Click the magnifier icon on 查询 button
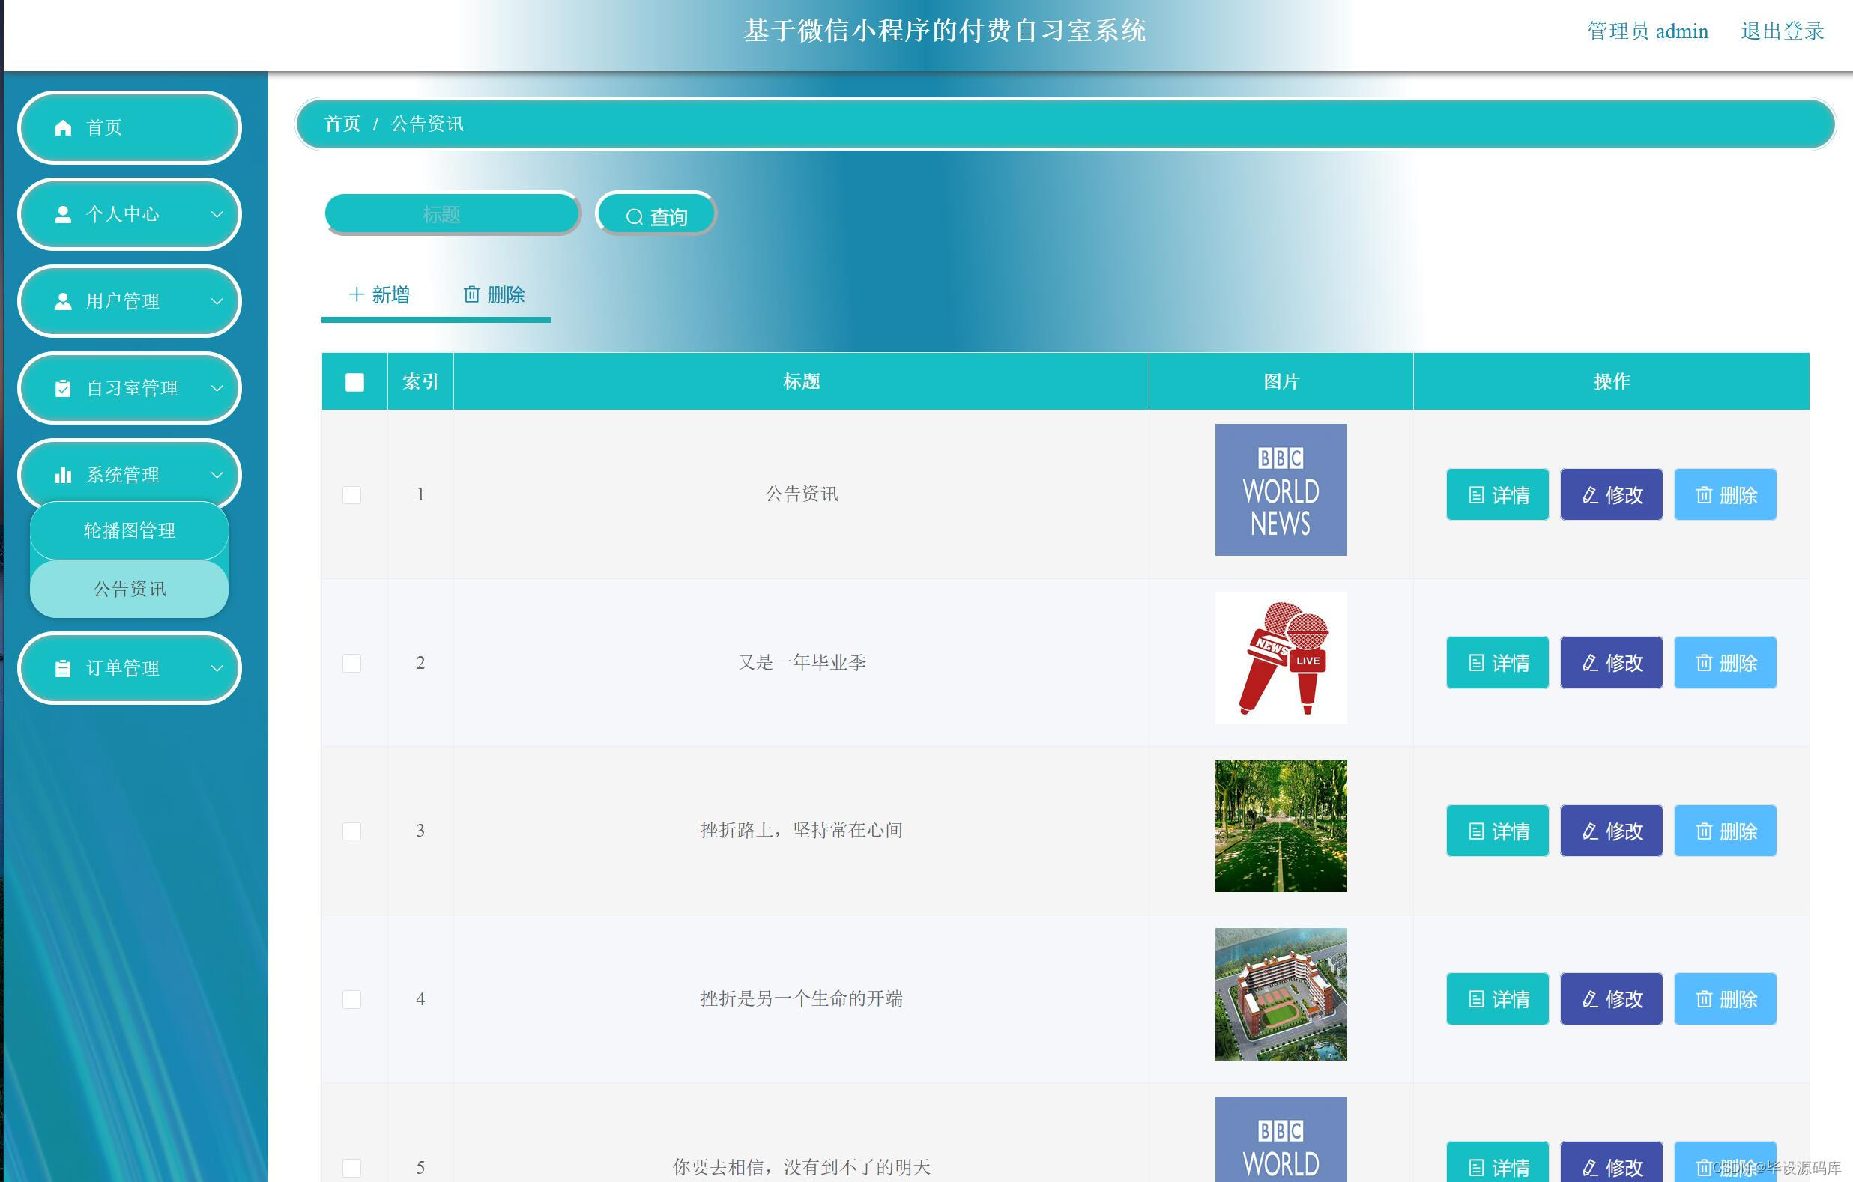 tap(634, 218)
